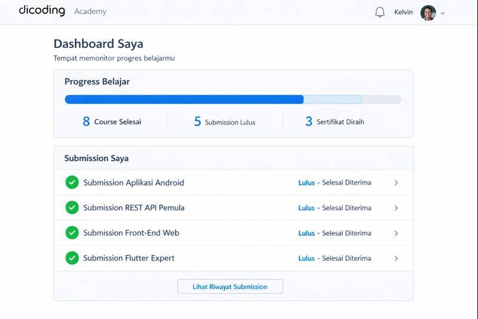Open the Submission Flutter Expert chevron
This screenshot has width=478, height=319.
coord(396,259)
